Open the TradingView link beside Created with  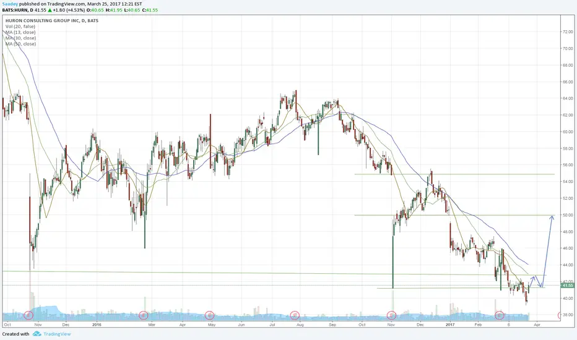click(x=57, y=334)
